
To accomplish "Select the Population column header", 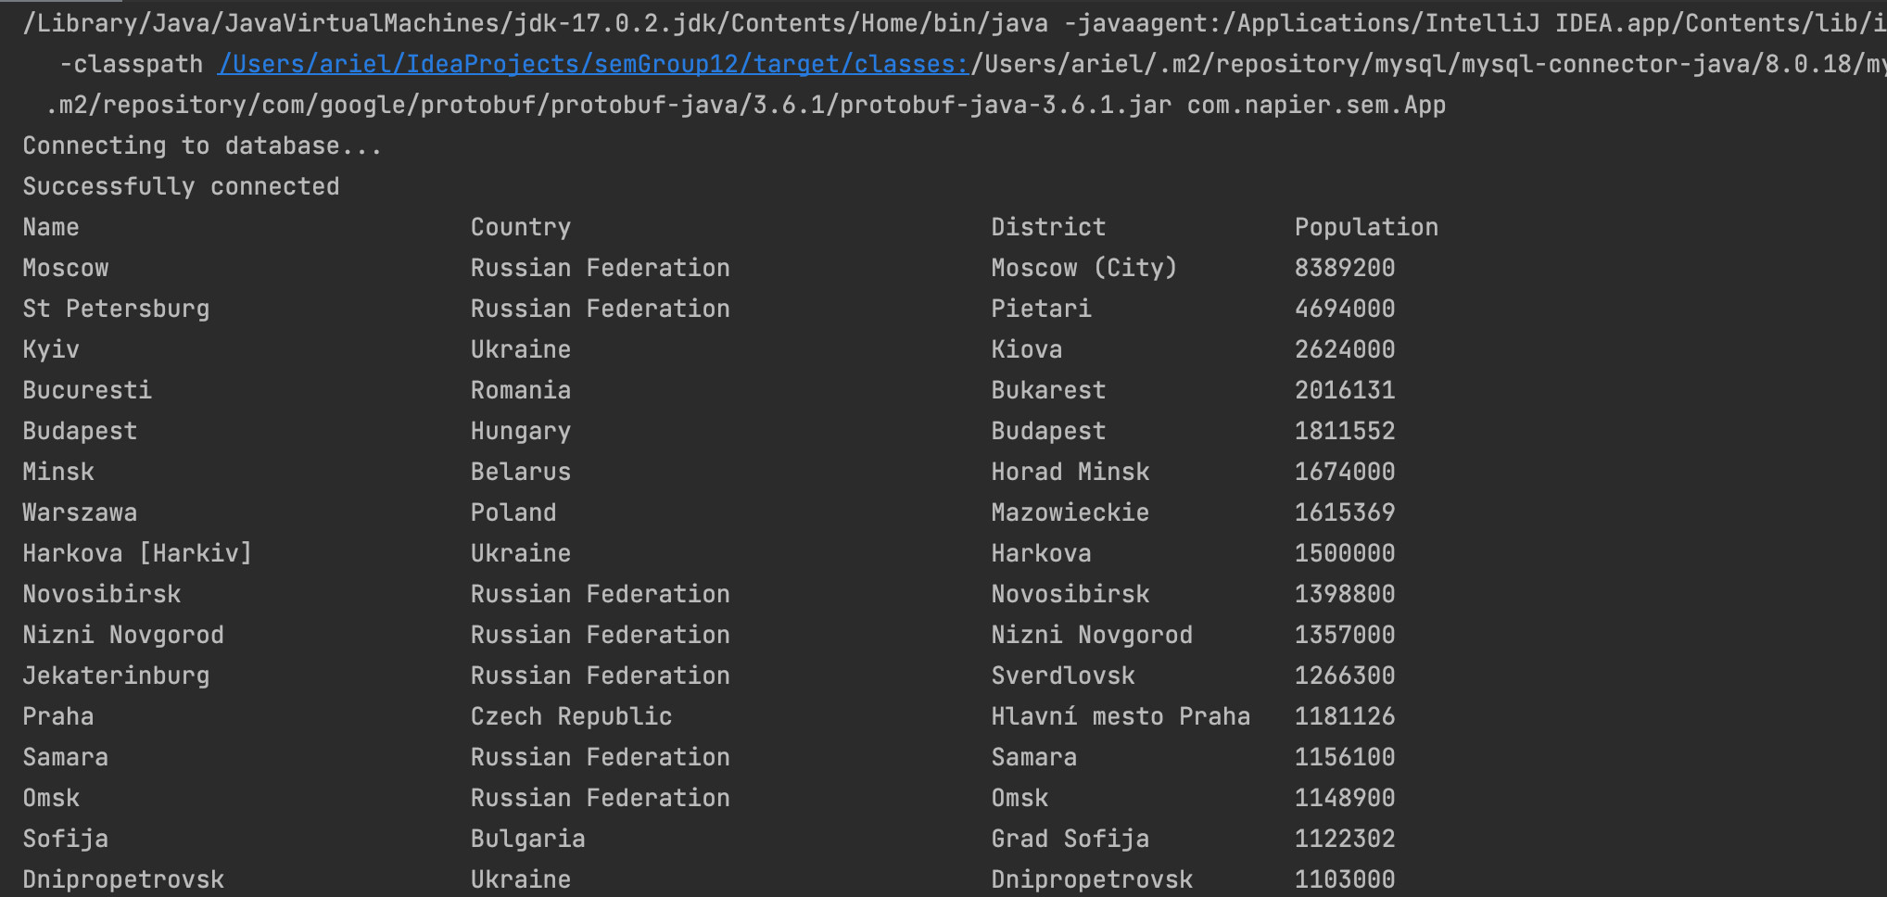I will [x=1366, y=227].
